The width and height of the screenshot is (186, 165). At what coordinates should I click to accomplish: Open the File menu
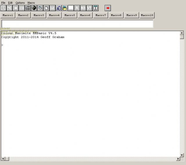pyautogui.click(x=3, y=3)
